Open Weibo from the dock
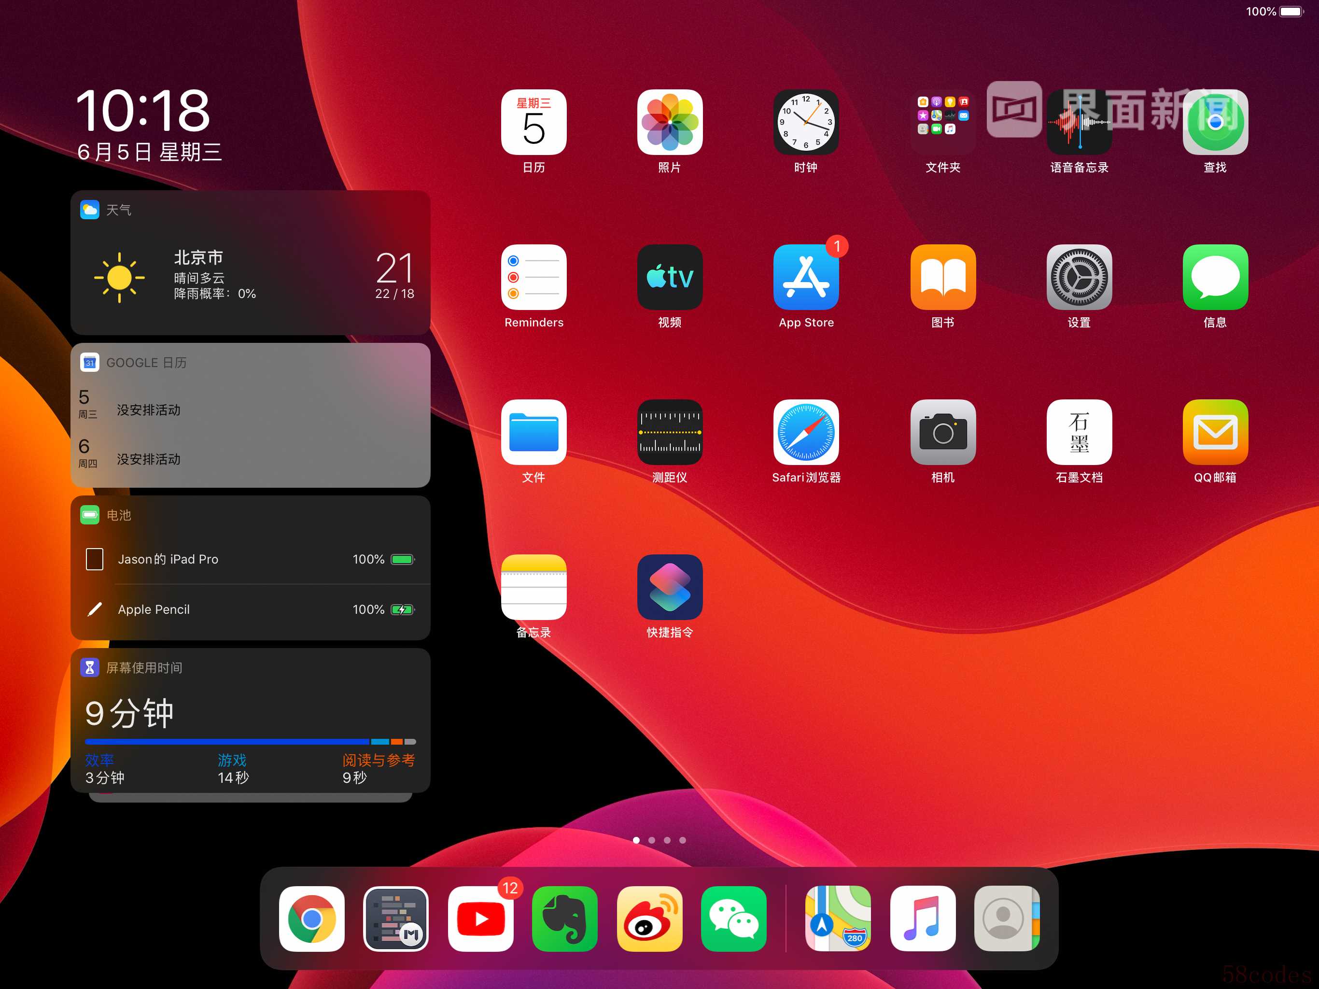The image size is (1319, 989). pos(649,918)
